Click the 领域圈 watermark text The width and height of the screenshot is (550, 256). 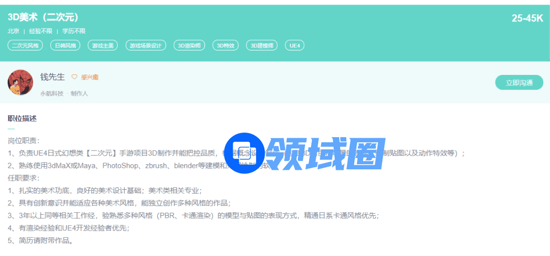326,153
